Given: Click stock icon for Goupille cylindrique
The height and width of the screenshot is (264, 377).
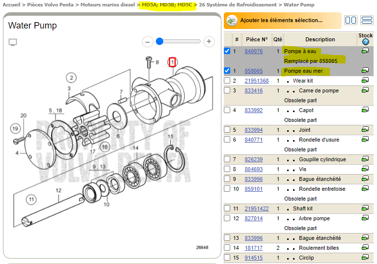Looking at the screenshot, I should [x=365, y=159].
